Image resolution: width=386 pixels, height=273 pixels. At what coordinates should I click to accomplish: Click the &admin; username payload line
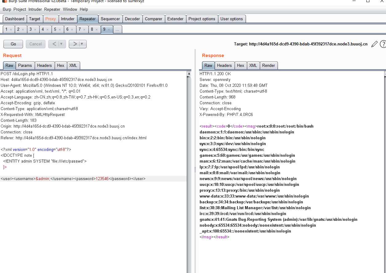73,179
